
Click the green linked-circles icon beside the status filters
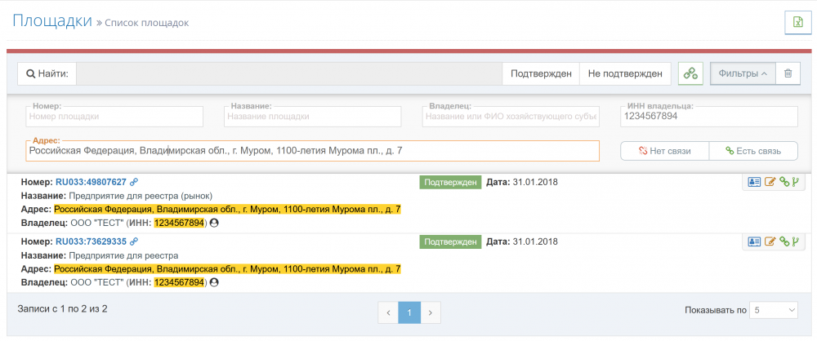coord(691,73)
